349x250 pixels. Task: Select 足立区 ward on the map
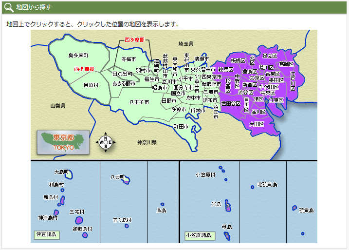[x=270, y=56]
